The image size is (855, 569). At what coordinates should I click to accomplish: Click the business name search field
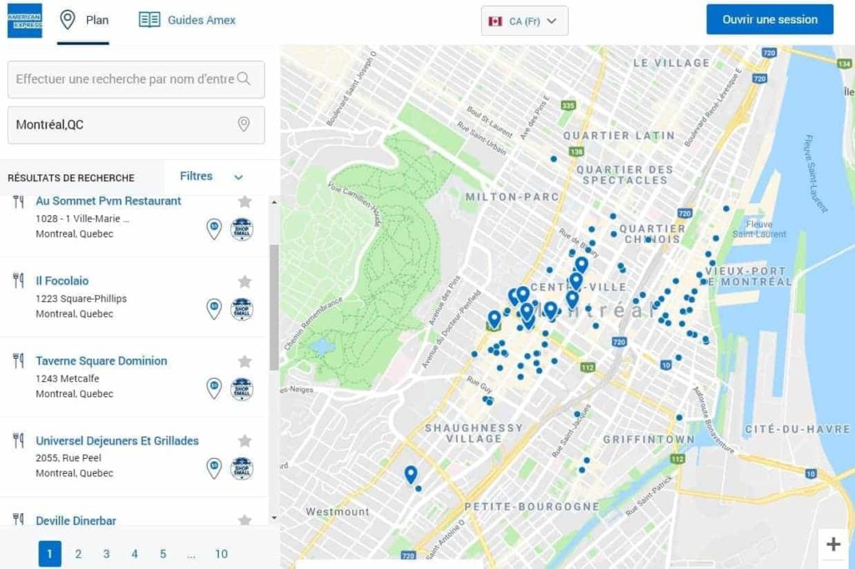point(125,79)
